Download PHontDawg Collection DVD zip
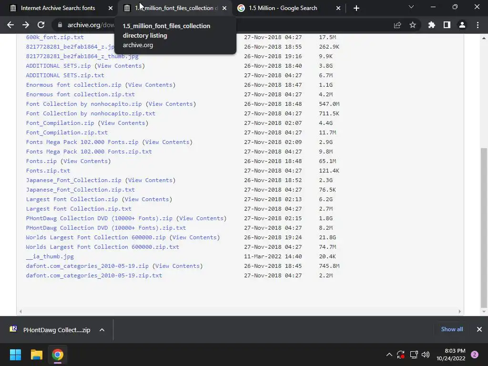Screen dimensions: 488x366 [99, 218]
